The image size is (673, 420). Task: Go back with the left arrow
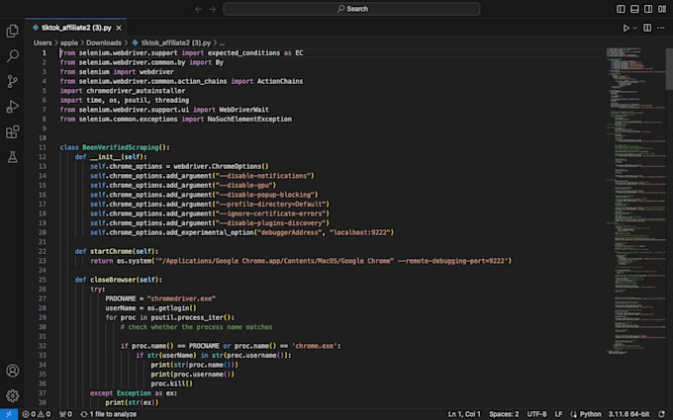(x=198, y=9)
